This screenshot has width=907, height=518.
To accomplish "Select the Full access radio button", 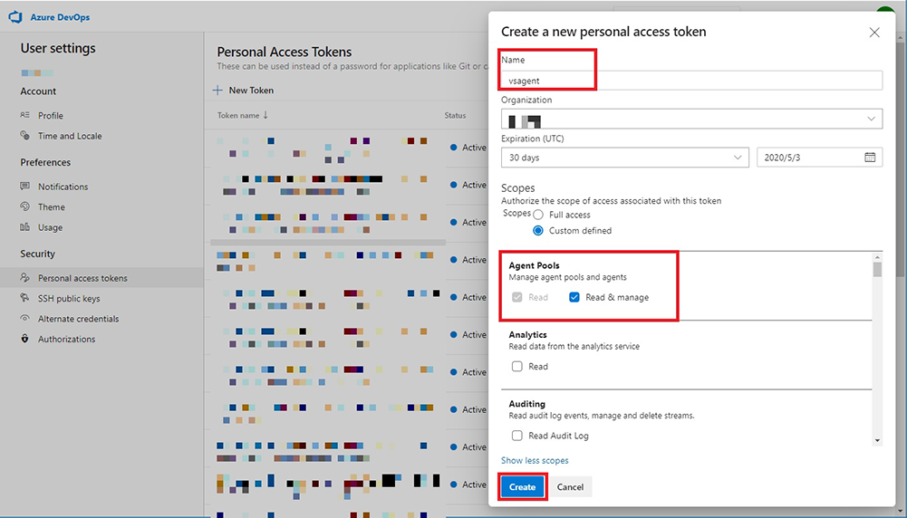I will (538, 215).
